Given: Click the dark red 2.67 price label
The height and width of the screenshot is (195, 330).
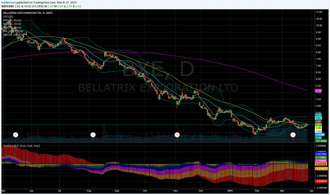Looking at the screenshot, I should tap(318, 121).
